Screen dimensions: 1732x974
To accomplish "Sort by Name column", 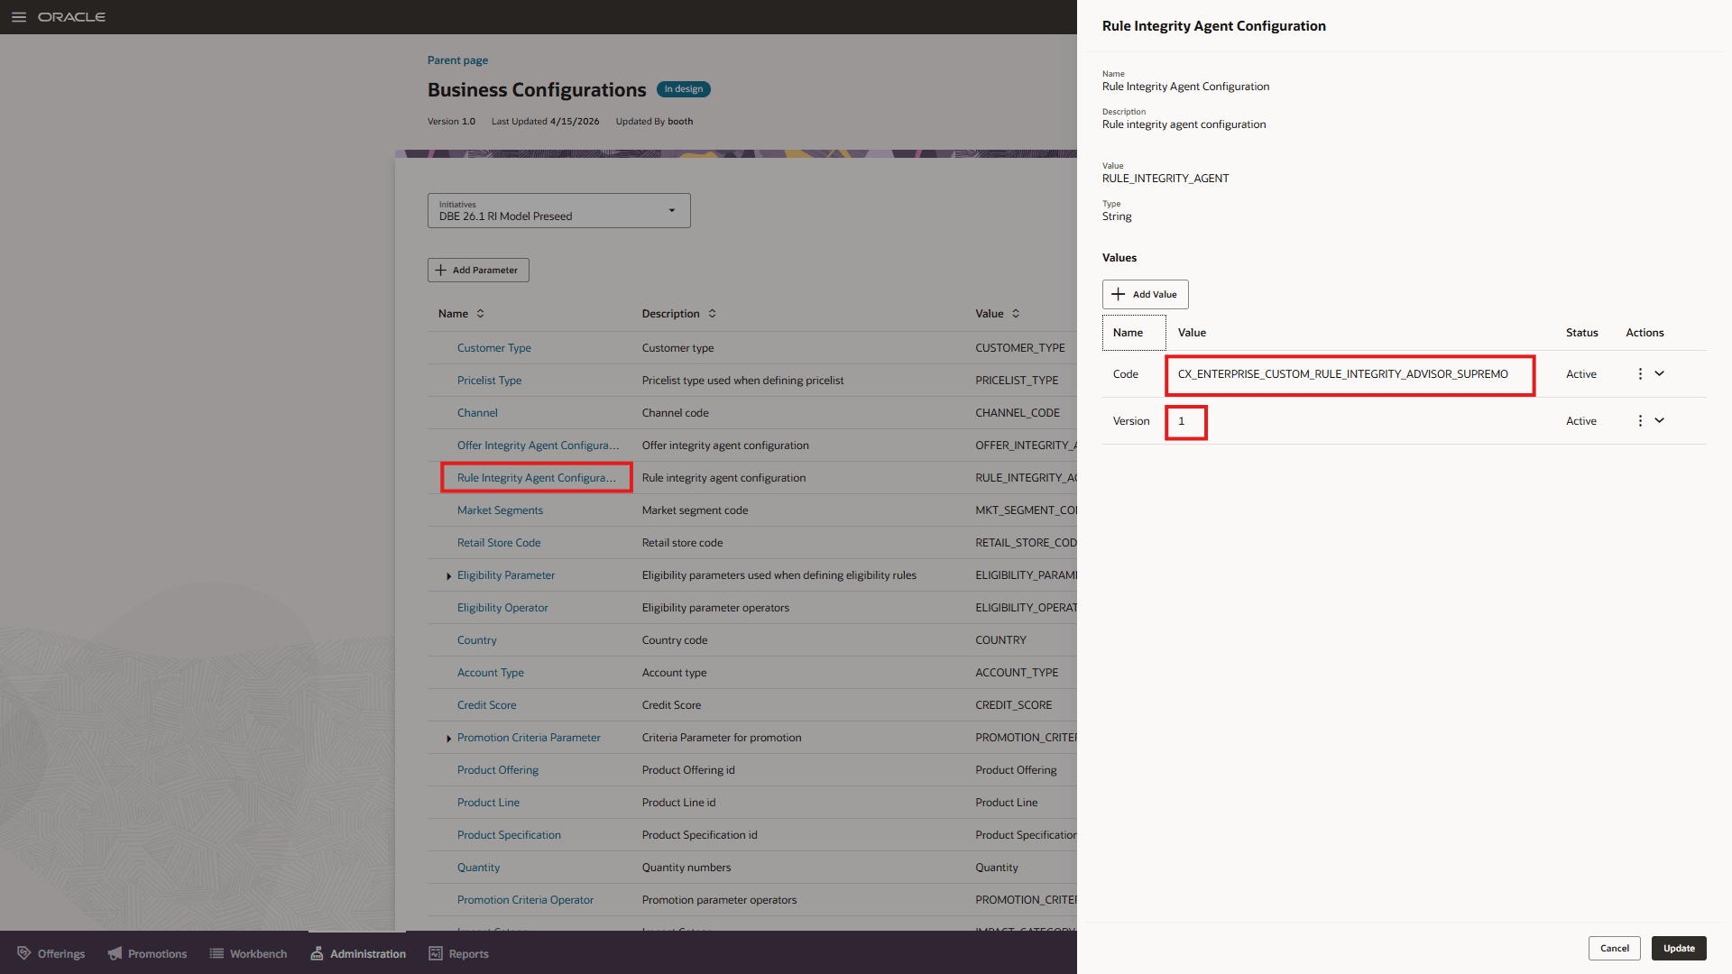I will (x=481, y=313).
